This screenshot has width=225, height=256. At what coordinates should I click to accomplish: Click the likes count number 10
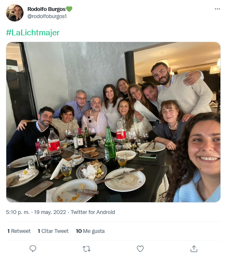79,231
